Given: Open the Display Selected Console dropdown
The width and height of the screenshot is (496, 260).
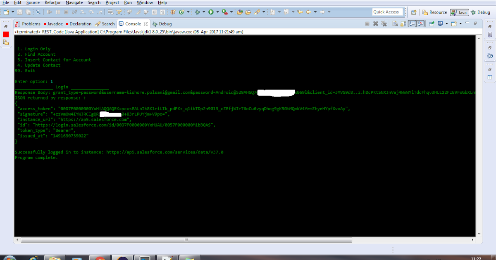Looking at the screenshot, I should tap(446, 24).
